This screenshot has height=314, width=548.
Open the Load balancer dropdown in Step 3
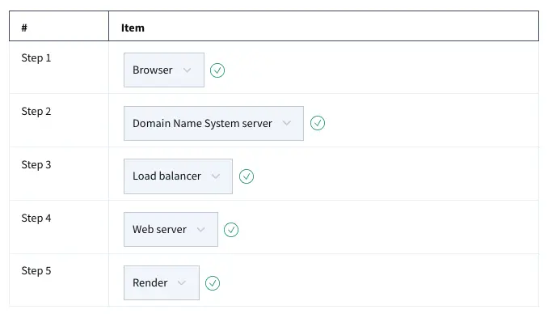pos(178,176)
